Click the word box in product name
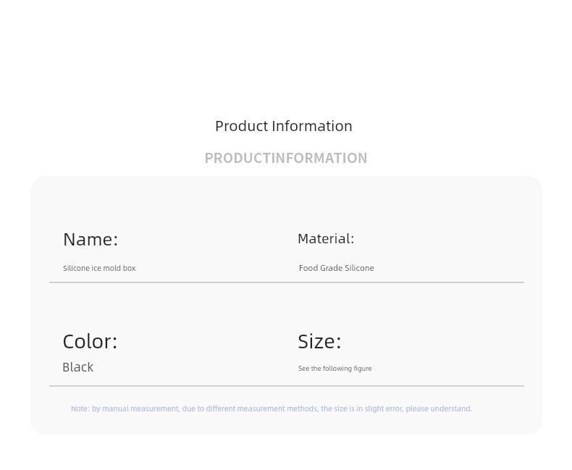Screen dimensions: 572x470 tap(129, 268)
